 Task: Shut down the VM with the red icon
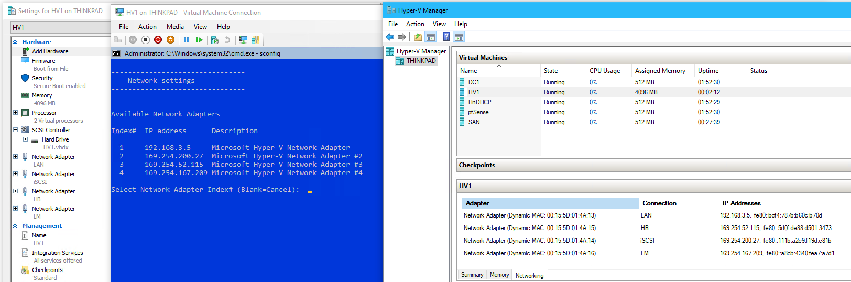tap(158, 40)
